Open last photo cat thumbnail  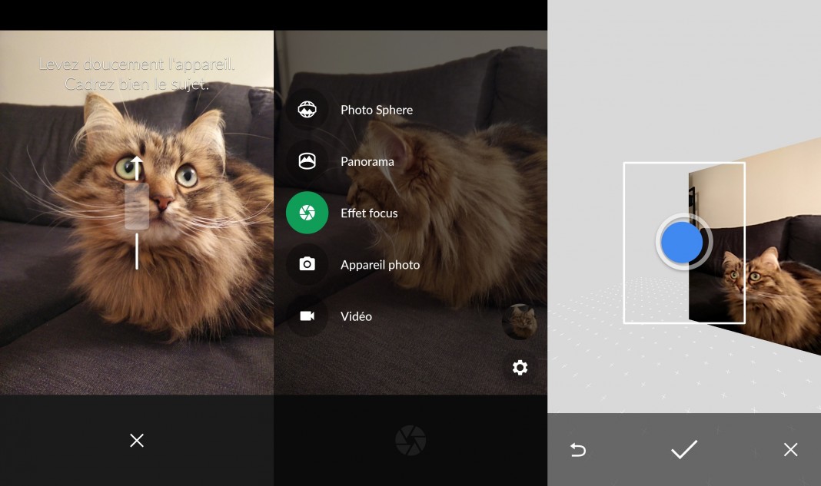[520, 322]
